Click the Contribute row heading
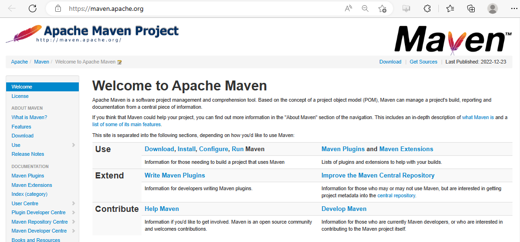The image size is (520, 242). (x=117, y=209)
